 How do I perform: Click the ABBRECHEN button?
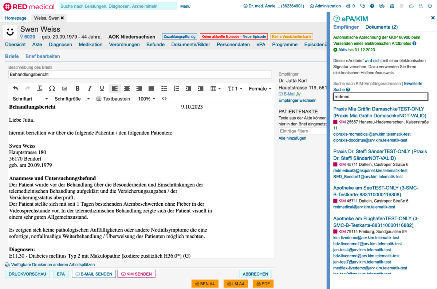pyautogui.click(x=255, y=274)
